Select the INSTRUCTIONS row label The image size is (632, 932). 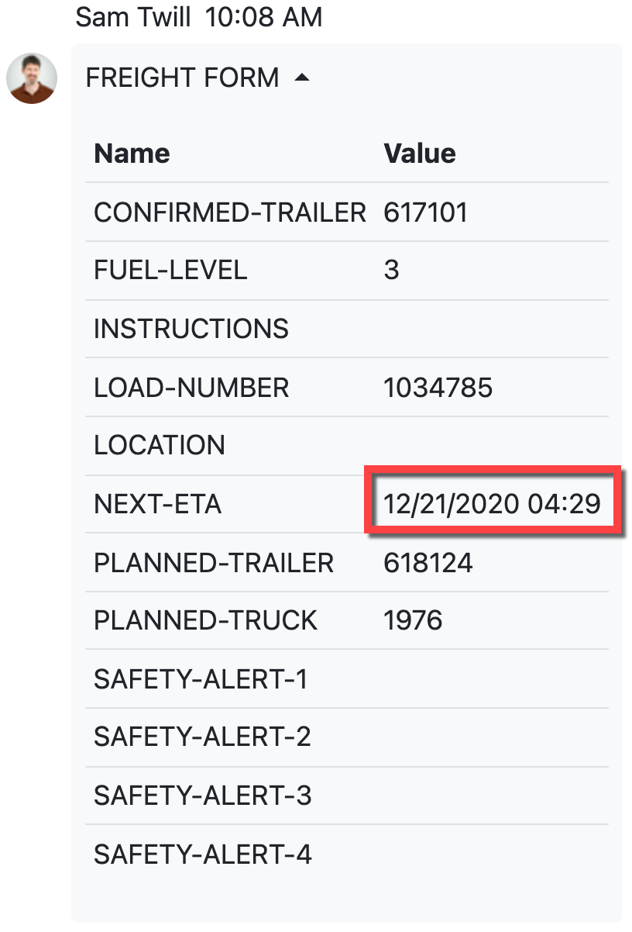click(191, 329)
